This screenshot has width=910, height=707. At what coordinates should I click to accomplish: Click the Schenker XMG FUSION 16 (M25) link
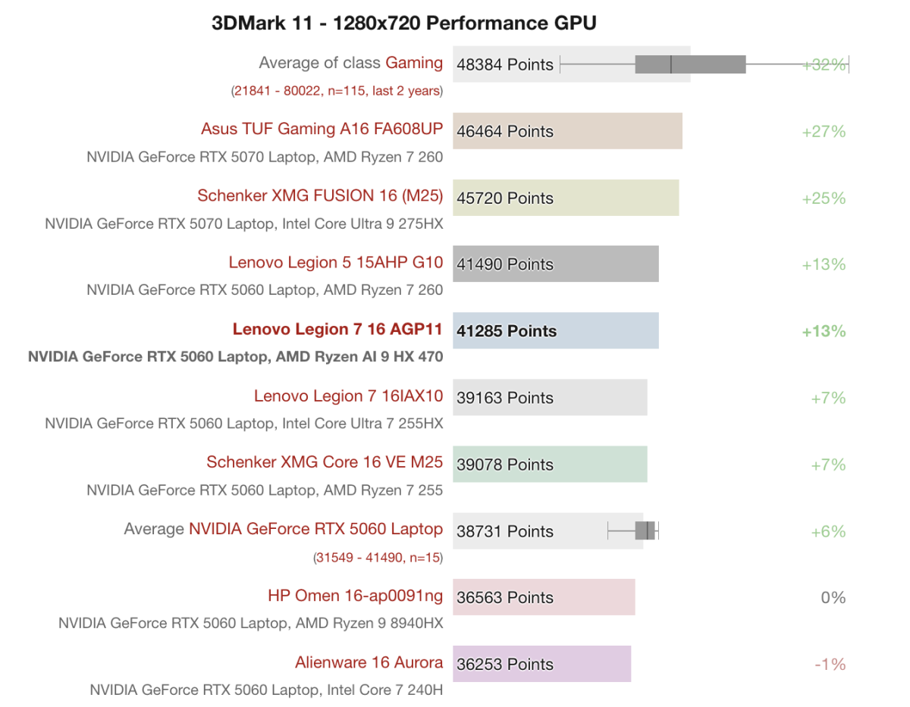click(320, 196)
